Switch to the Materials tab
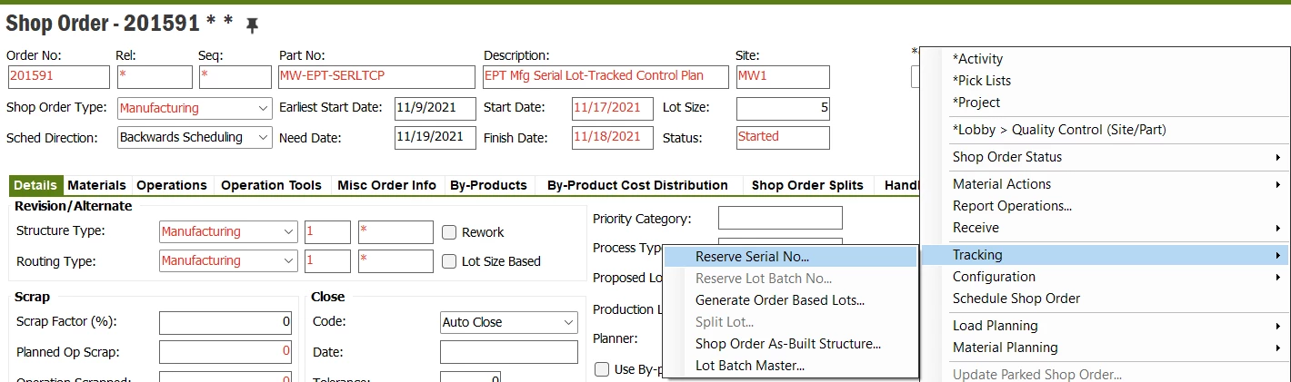1291x382 pixels. click(x=96, y=185)
